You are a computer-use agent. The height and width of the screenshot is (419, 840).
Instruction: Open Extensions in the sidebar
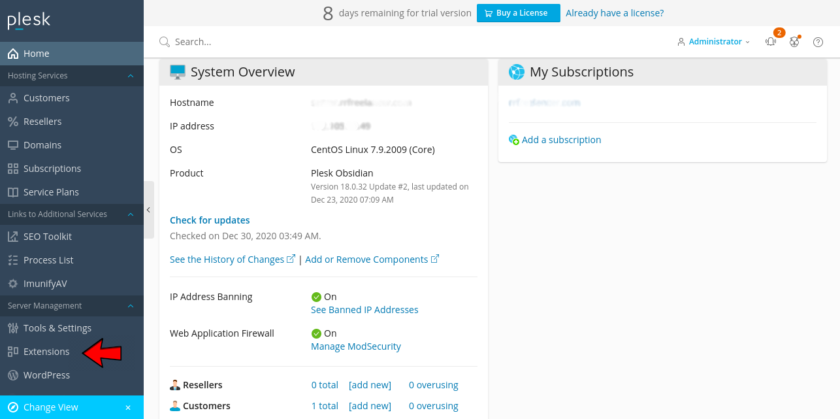tap(72, 352)
